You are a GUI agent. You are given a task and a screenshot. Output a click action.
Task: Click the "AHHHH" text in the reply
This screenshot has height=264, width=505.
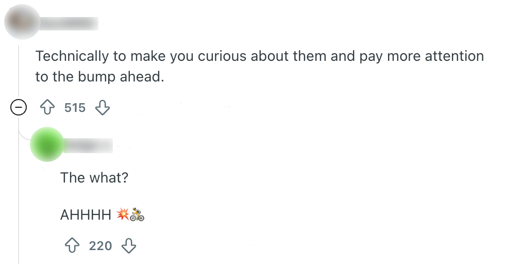point(86,215)
